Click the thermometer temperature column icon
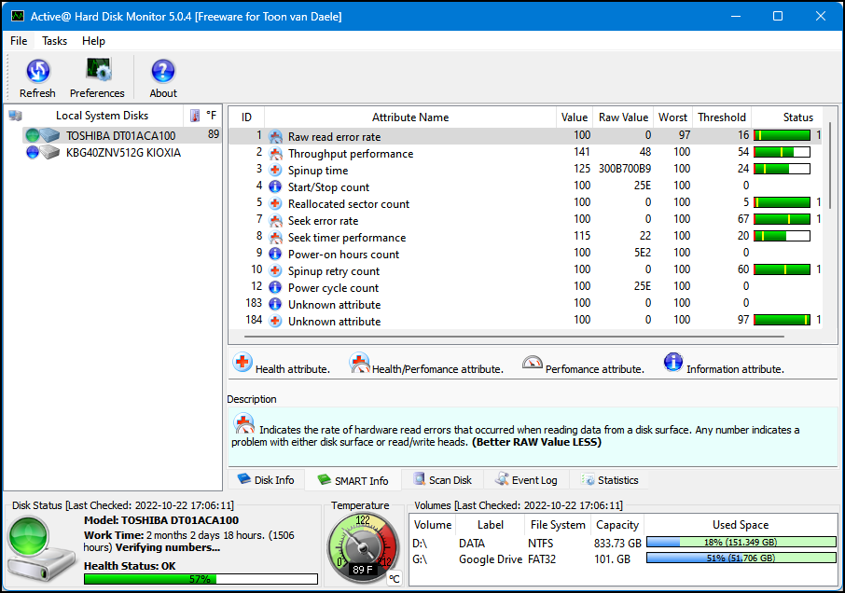Screen dimensions: 845x593 click(x=195, y=116)
